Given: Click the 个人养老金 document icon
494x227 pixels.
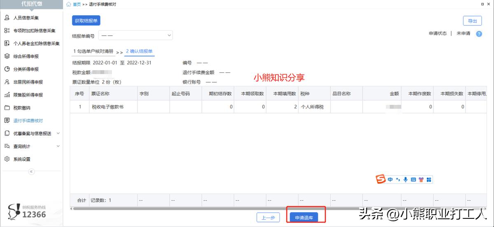Looking at the screenshot, I should click(x=7, y=43).
